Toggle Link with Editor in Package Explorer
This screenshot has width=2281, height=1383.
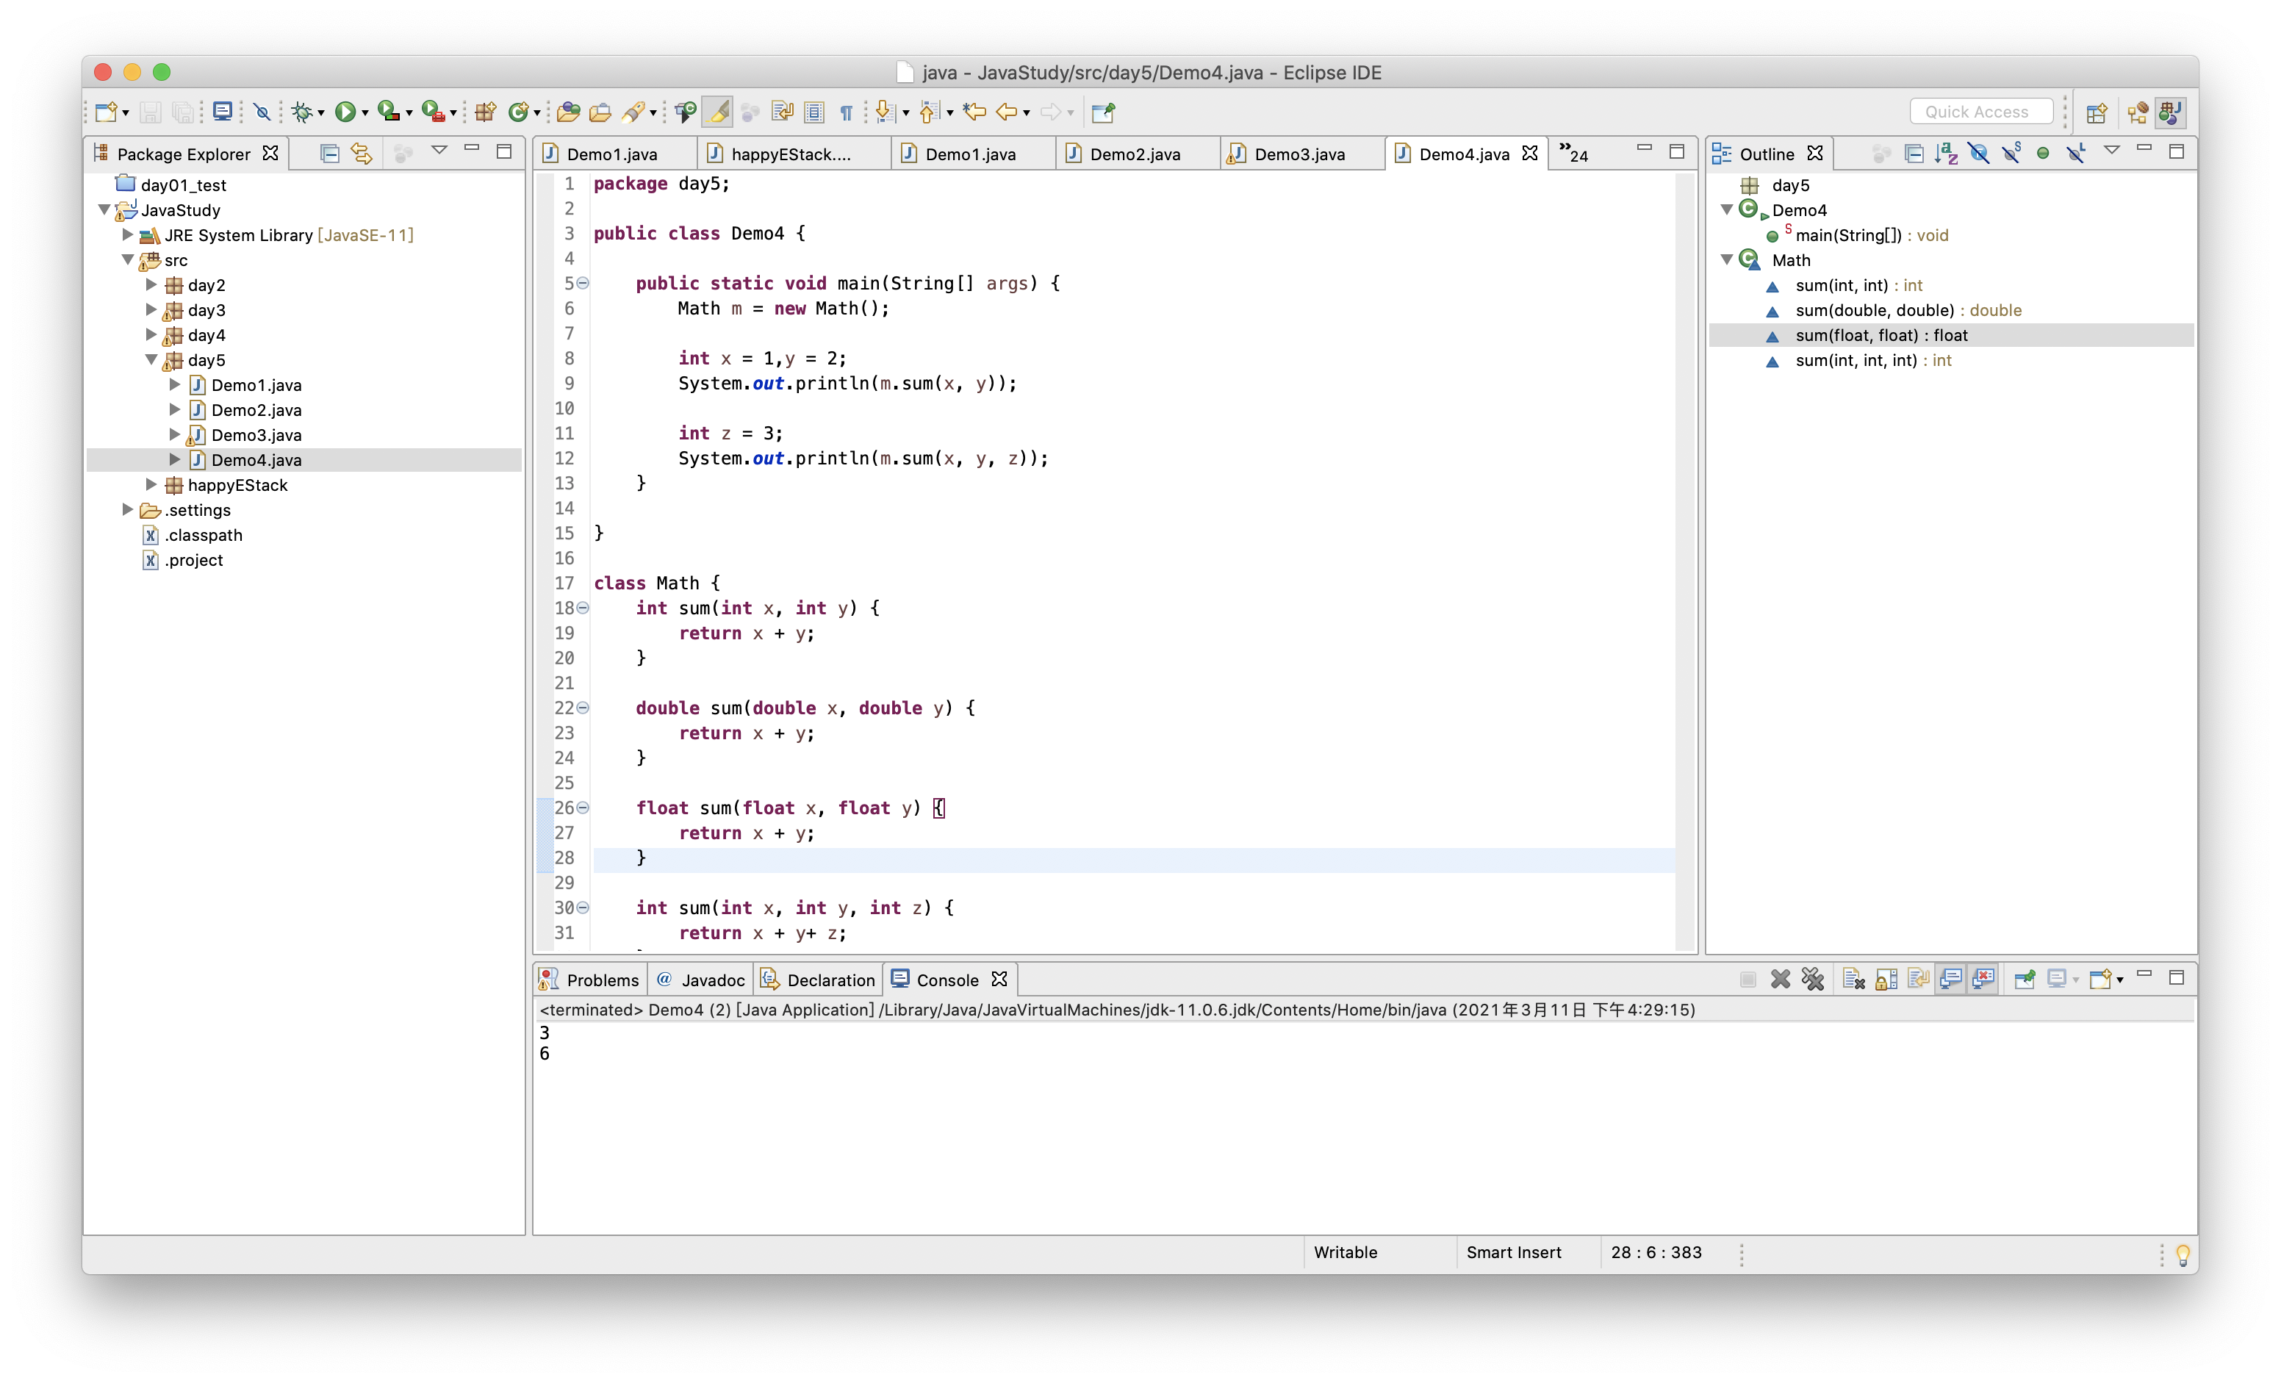(362, 153)
